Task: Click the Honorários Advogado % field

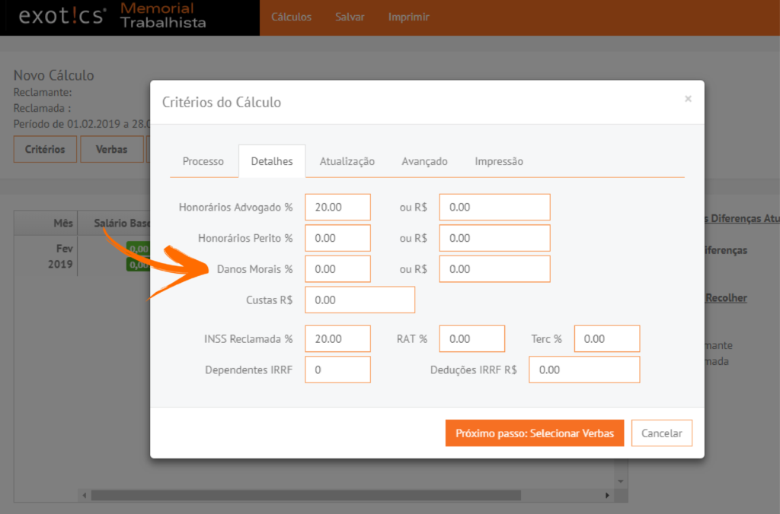Action: pos(337,207)
